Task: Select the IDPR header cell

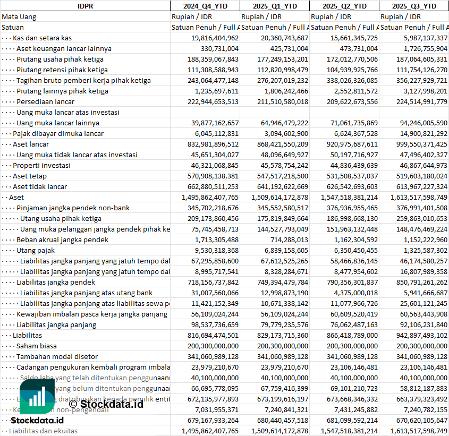Action: (85, 6)
